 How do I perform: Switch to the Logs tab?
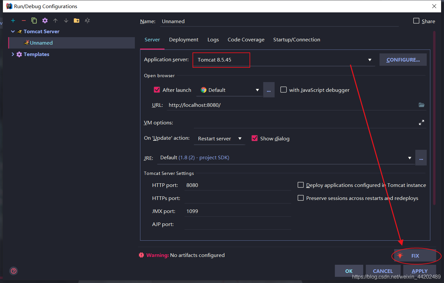213,40
